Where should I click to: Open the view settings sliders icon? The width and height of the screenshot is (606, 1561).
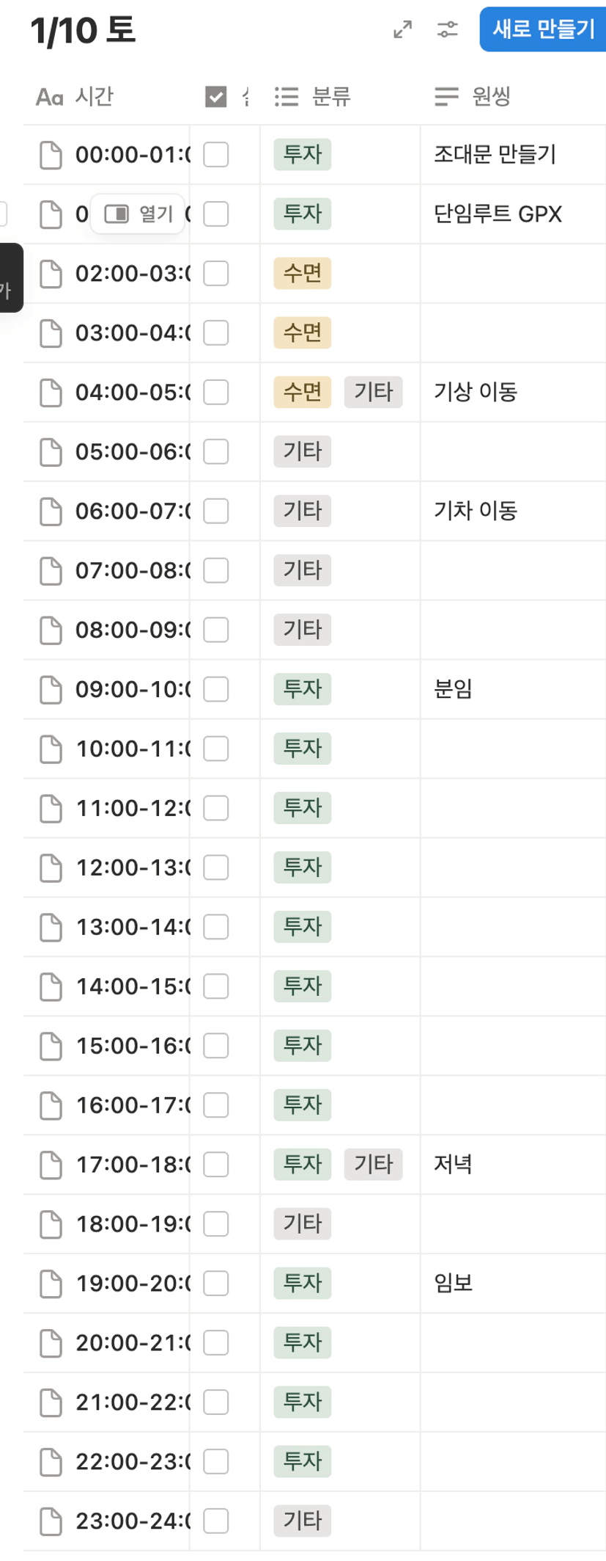pyautogui.click(x=447, y=29)
